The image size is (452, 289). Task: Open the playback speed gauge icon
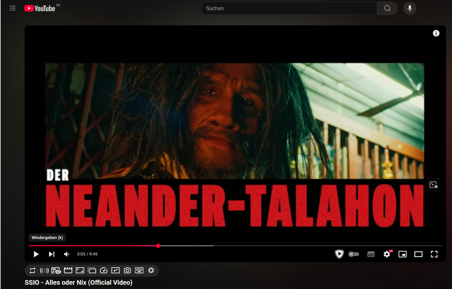point(104,271)
